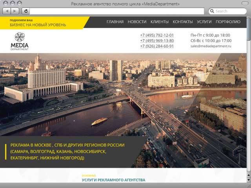Click the scrollbar down arrow
Image resolution: width=251 pixels, height=188 pixels.
(x=249, y=180)
